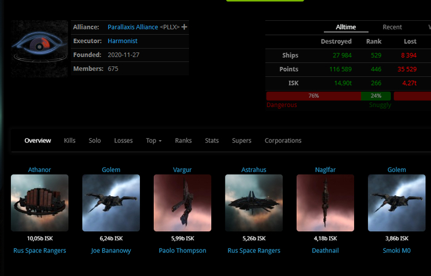Click the plus icon next to PLLX
The image size is (431, 276).
click(184, 27)
